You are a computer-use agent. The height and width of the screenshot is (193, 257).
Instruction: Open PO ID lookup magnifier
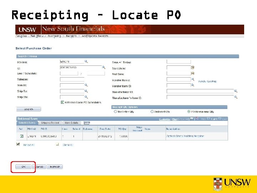pos(104,67)
